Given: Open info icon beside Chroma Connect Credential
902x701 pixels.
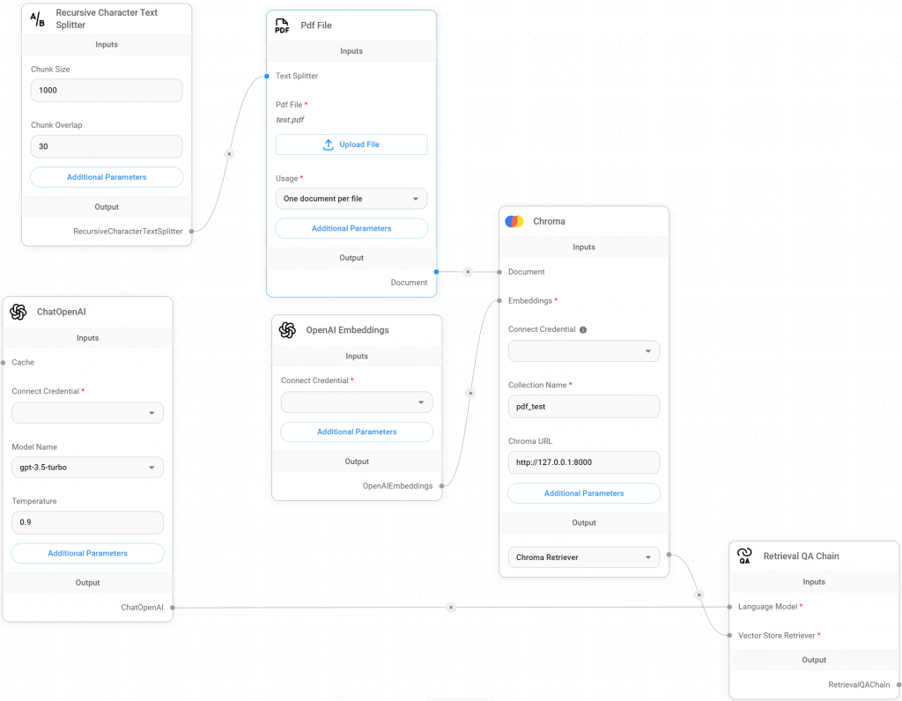Looking at the screenshot, I should [583, 329].
